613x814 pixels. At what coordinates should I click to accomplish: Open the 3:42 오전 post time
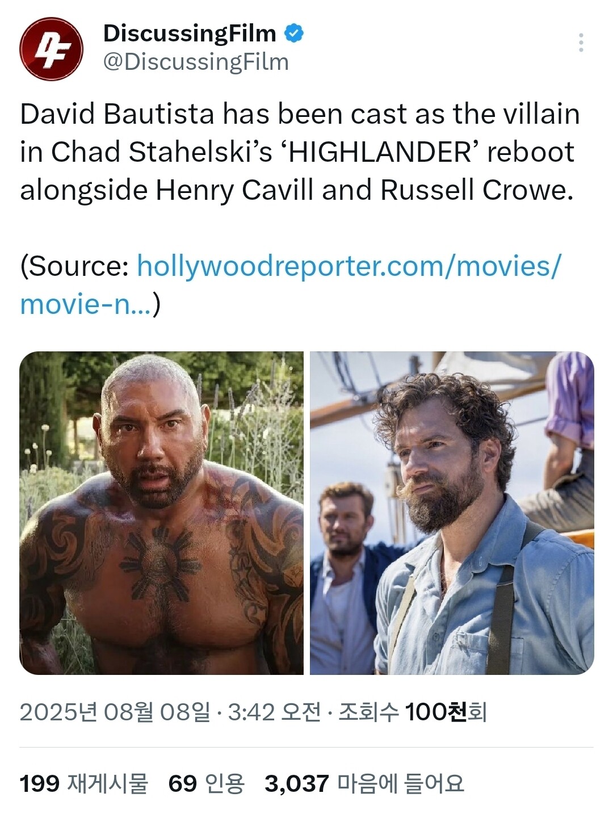[274, 712]
